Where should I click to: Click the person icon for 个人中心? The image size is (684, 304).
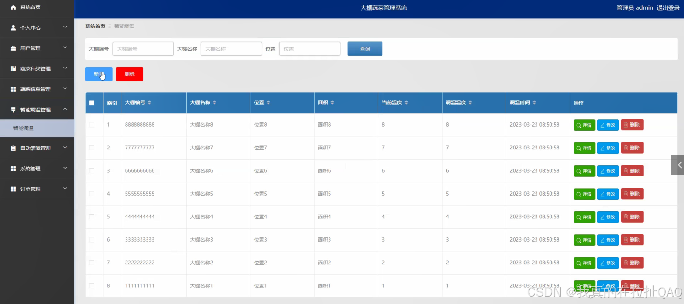click(13, 28)
